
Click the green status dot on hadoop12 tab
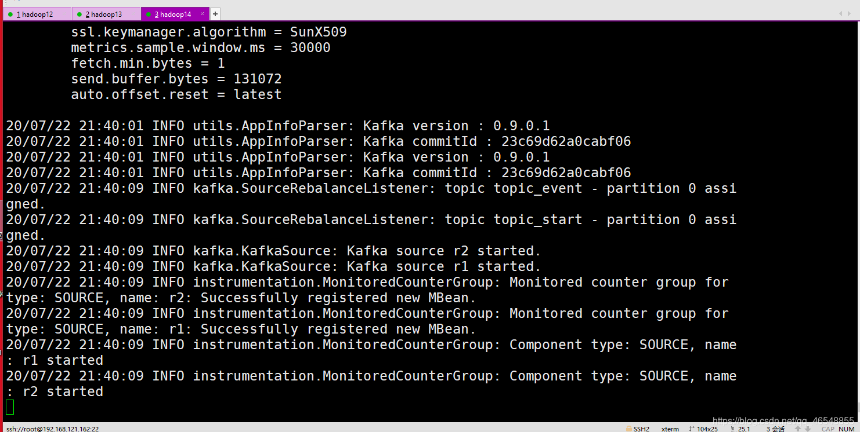pyautogui.click(x=10, y=14)
